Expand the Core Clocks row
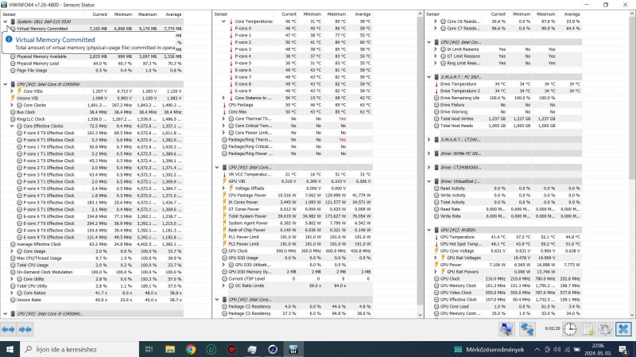Image resolution: width=636 pixels, height=357 pixels. coord(12,105)
